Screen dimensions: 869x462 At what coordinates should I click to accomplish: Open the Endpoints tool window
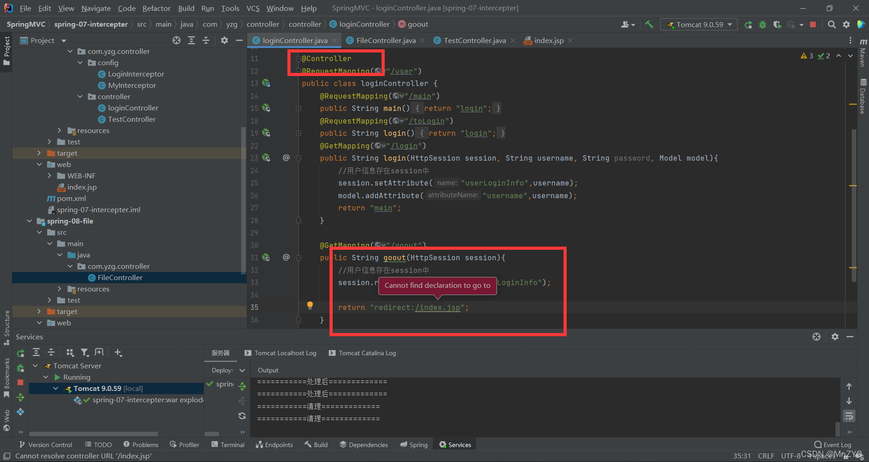(x=274, y=445)
